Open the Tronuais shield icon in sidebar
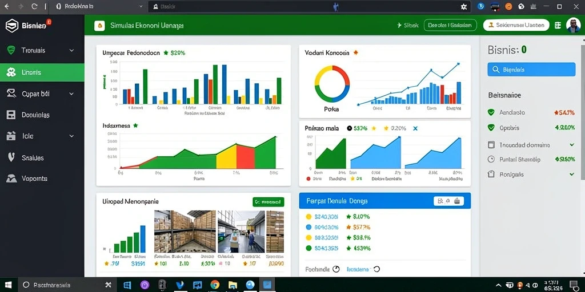 tap(11, 50)
